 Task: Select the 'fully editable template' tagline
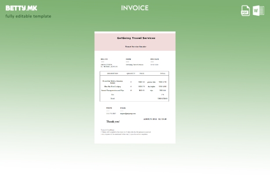click(x=28, y=16)
